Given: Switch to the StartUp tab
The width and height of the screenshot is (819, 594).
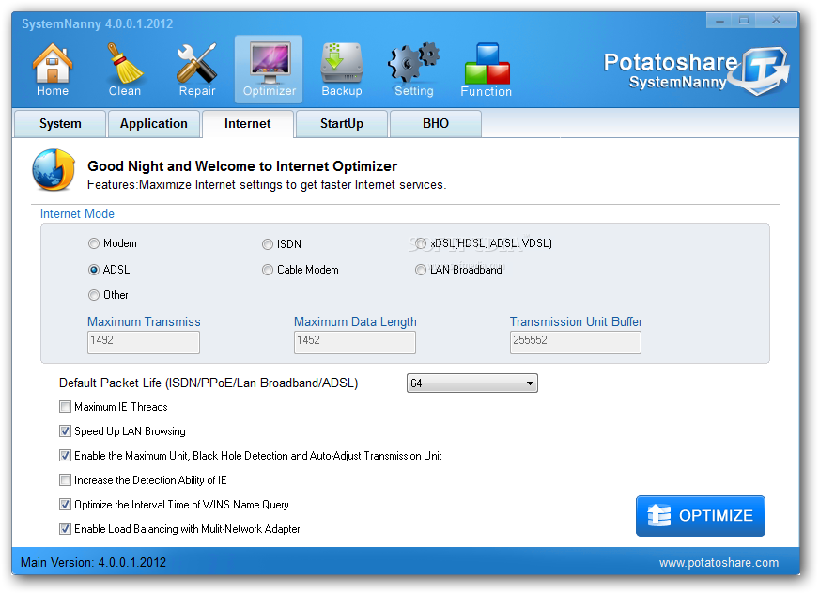Looking at the screenshot, I should tap(342, 124).
